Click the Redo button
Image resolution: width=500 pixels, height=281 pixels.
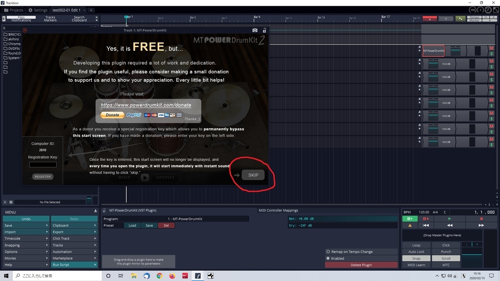[74, 219]
